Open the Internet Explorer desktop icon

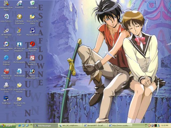point(6,60)
